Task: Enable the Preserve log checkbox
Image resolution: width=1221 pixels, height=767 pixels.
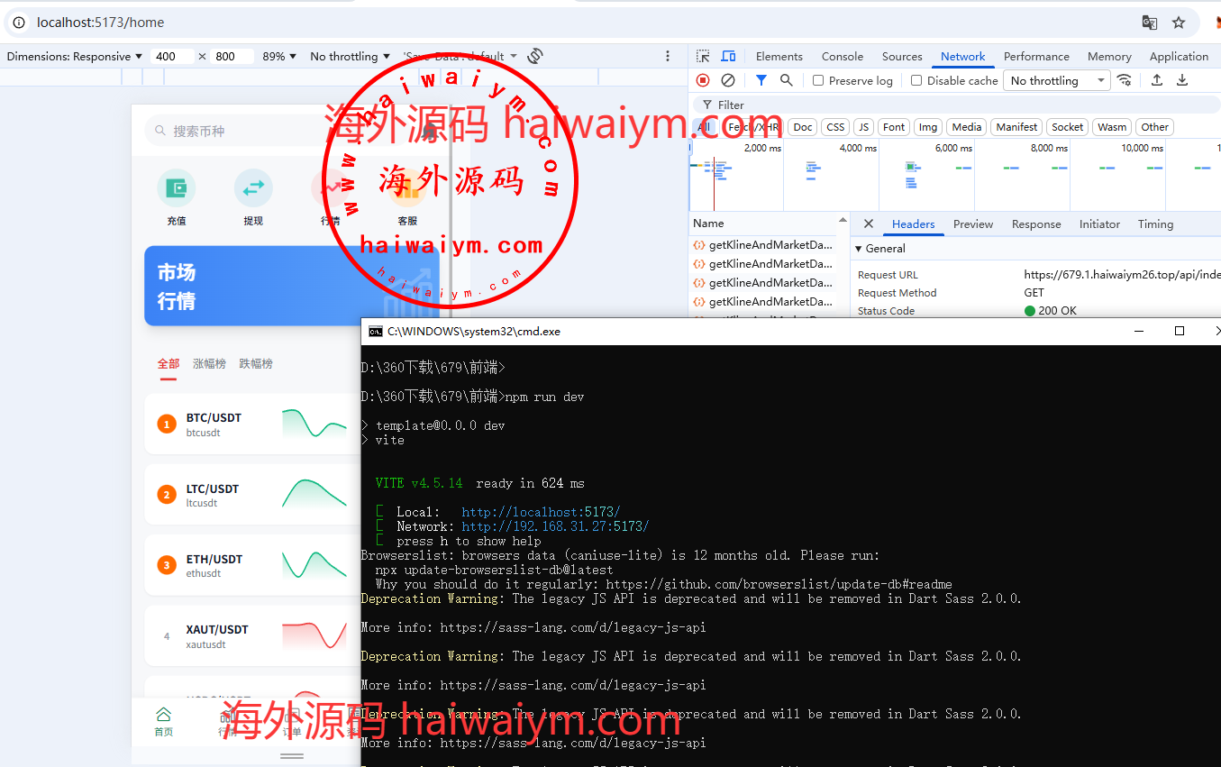Action: click(x=818, y=80)
